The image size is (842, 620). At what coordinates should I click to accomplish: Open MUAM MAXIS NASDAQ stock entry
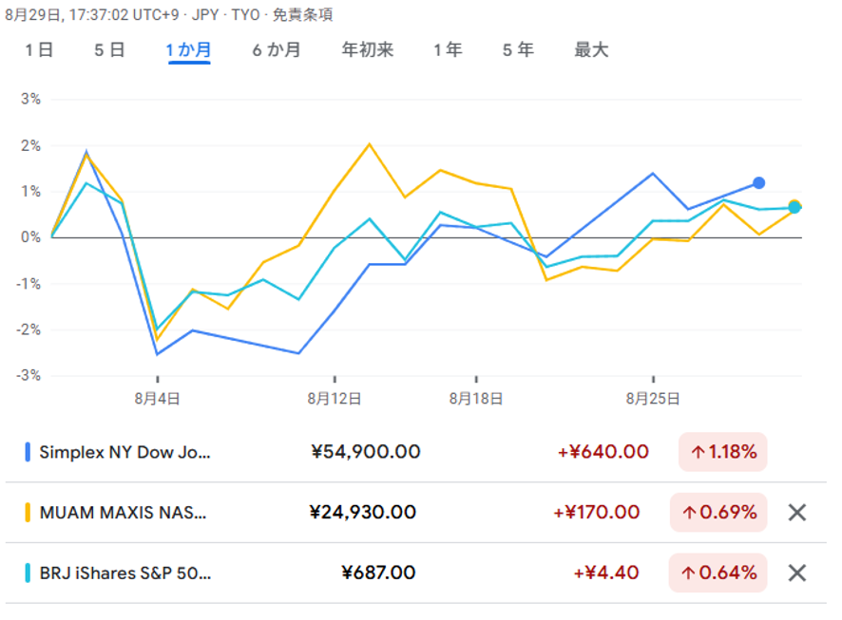pos(123,513)
